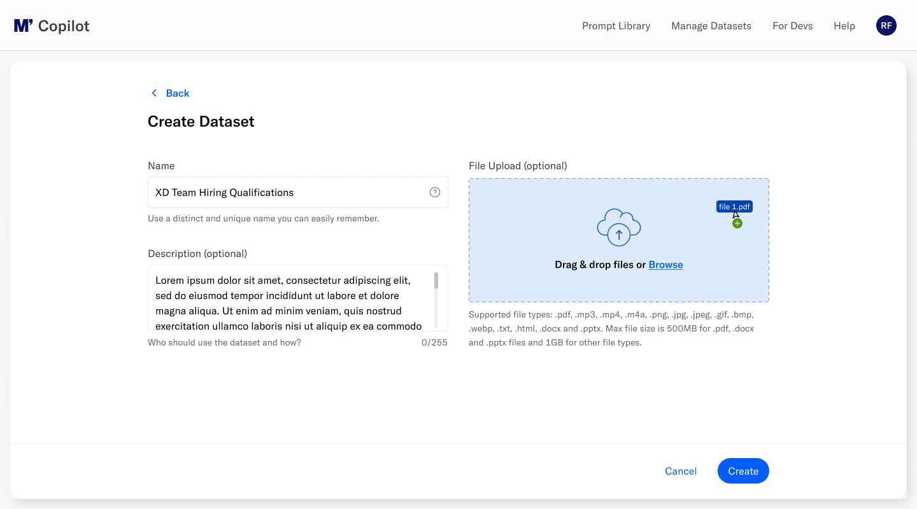
Task: Click the help question mark beside the Name field
Action: tap(435, 192)
